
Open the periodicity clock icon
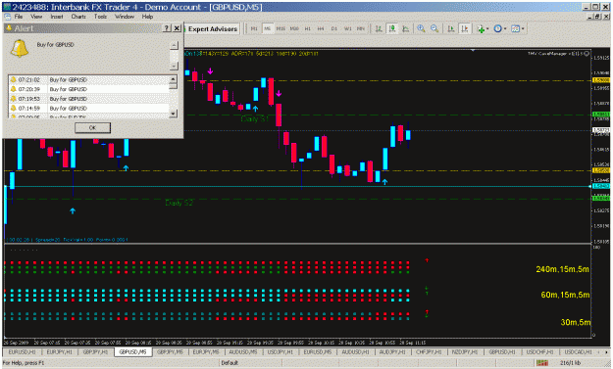(x=497, y=28)
